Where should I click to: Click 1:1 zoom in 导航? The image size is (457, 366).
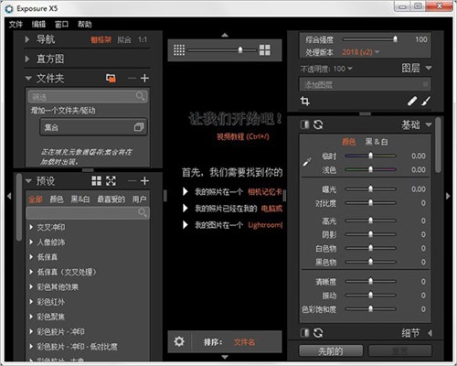[x=143, y=39]
